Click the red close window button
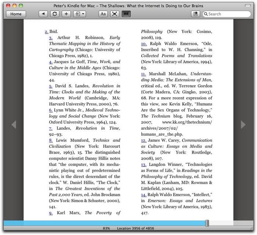This screenshot has height=235, width=257. 8,6
